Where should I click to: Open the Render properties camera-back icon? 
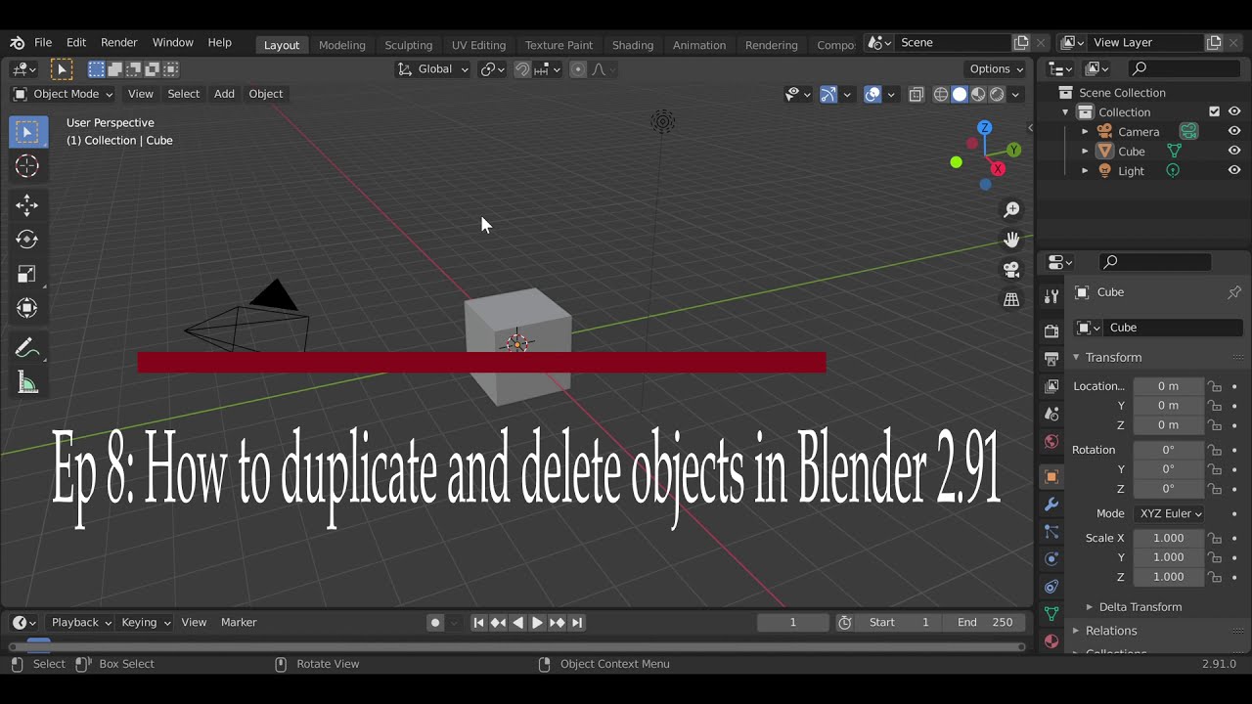pyautogui.click(x=1051, y=331)
